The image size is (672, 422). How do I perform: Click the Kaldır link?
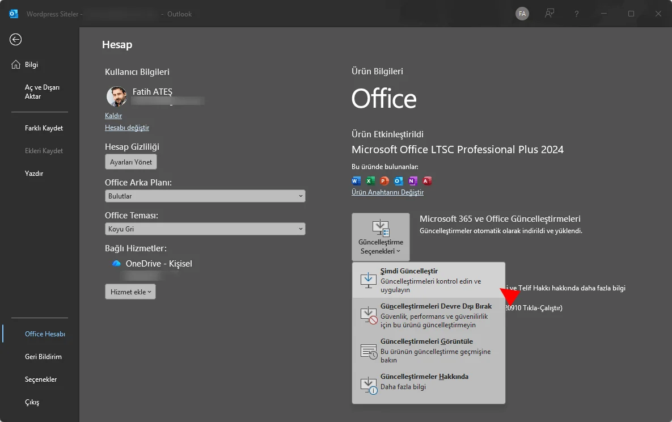113,115
